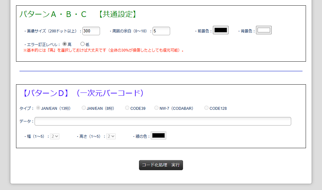
Task: Click the image size input field
Action: 91,31
